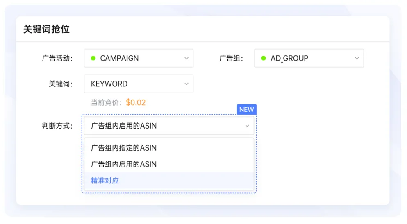
Task: Collapse the 判断方式 dropdown arrow
Action: (x=247, y=126)
